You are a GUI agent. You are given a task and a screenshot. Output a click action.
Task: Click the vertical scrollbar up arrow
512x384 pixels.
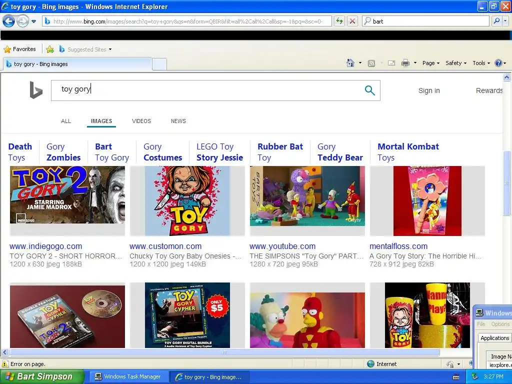tap(506, 77)
